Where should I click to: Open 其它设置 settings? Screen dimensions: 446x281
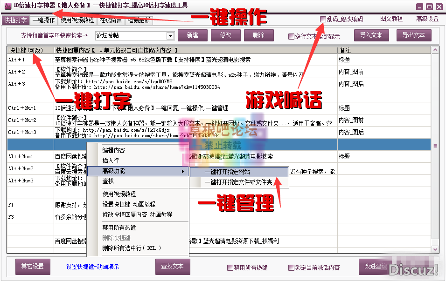coord(32,267)
